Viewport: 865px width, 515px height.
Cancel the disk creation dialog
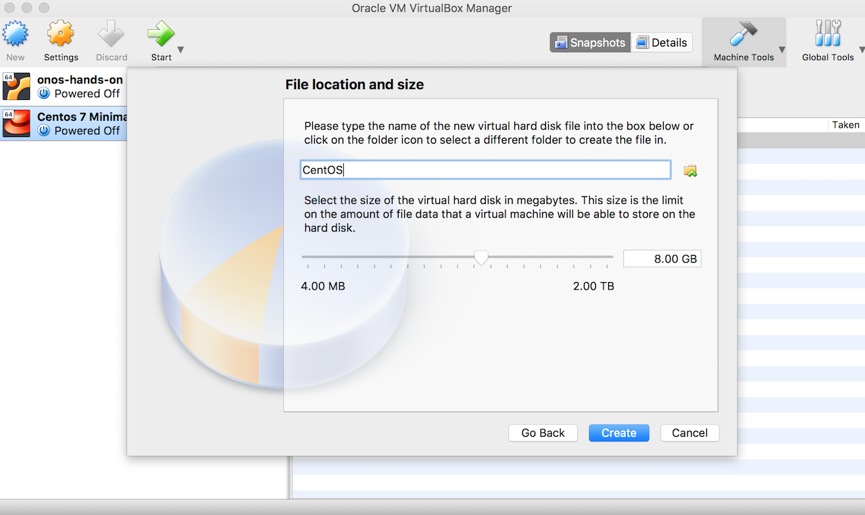tap(690, 433)
